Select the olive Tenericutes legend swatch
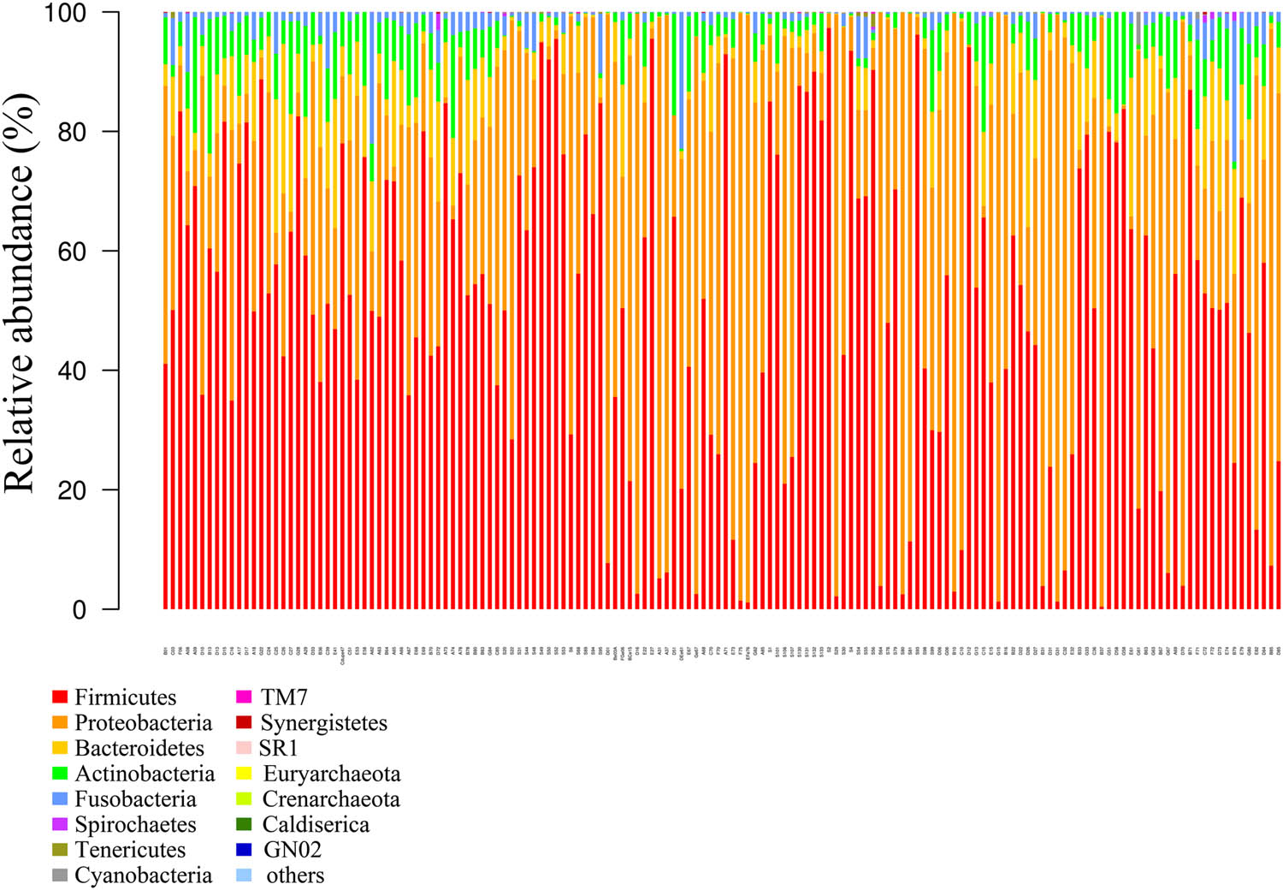The width and height of the screenshot is (1283, 890). (x=60, y=850)
